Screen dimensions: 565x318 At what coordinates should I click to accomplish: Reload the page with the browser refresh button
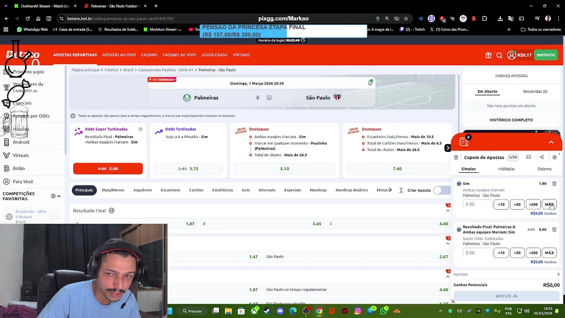[27, 19]
